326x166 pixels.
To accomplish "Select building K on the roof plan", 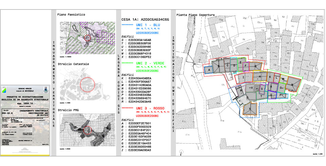I will (270, 77).
